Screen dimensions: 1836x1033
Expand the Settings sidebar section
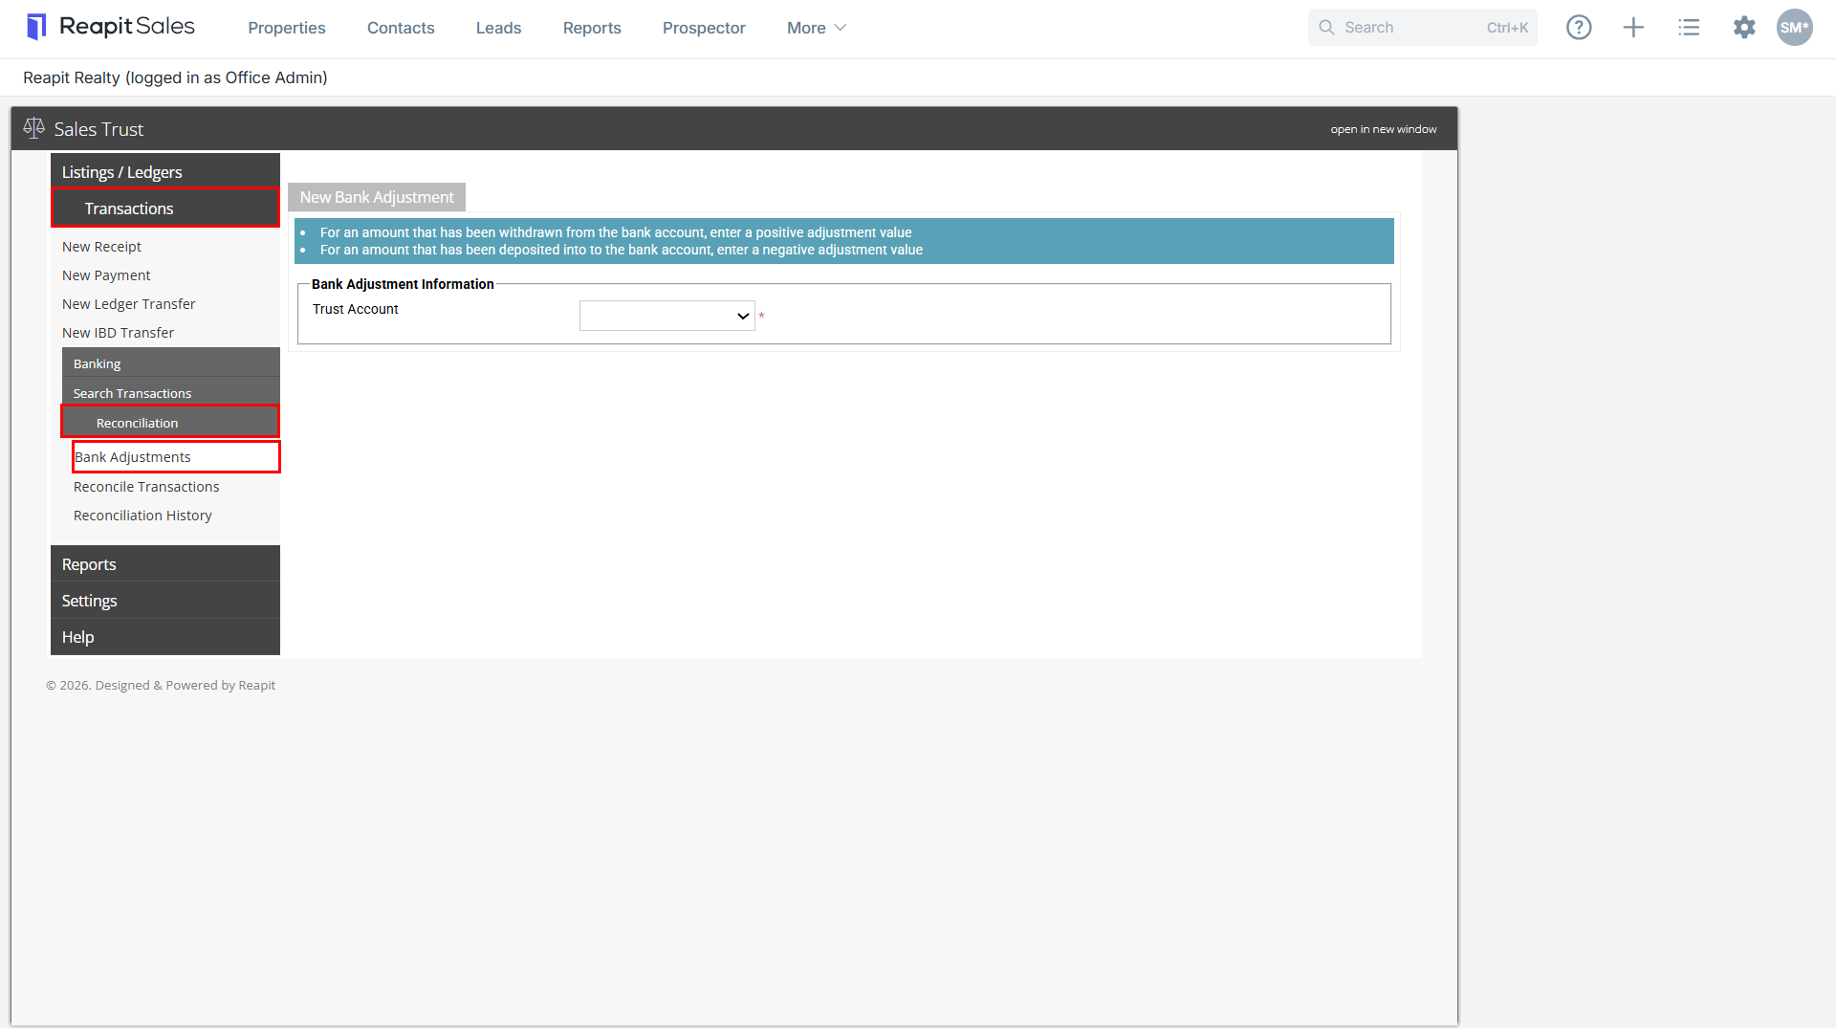coord(165,600)
